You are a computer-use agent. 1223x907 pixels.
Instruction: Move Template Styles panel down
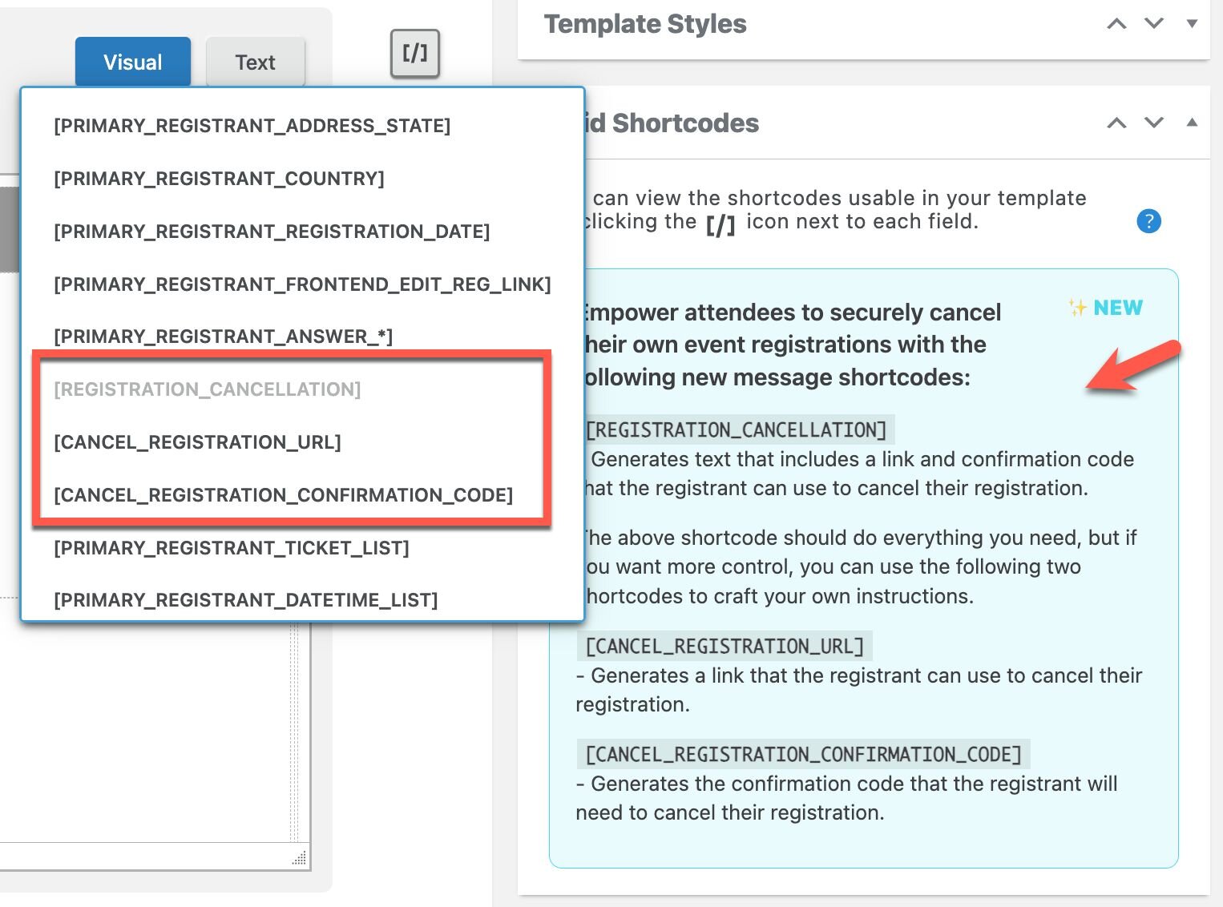[x=1154, y=24]
